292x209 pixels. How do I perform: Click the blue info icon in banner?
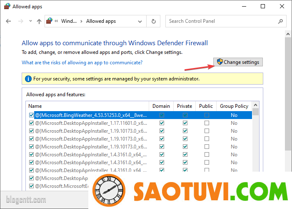pos(28,79)
